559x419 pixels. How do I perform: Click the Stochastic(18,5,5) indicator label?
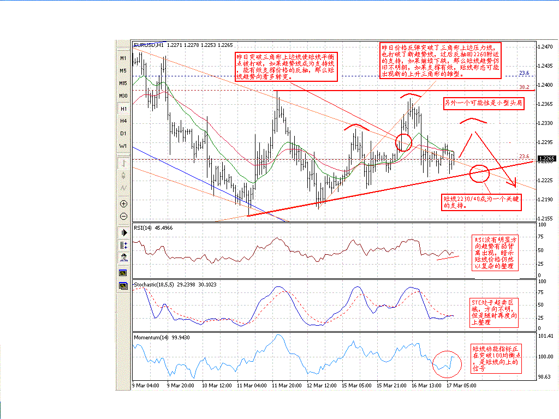[175, 284]
